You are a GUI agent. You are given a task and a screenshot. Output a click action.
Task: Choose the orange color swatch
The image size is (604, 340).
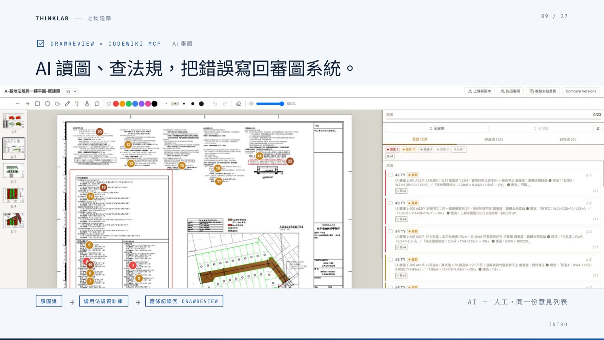[122, 104]
